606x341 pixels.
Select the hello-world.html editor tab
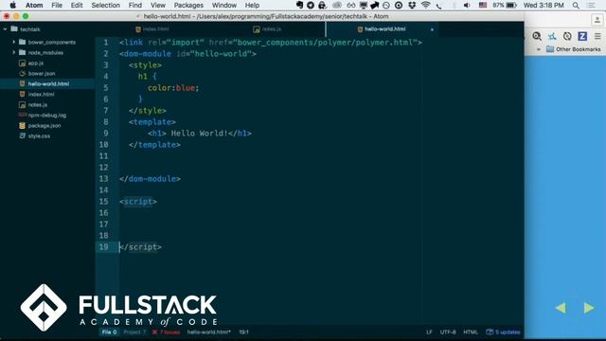pyautogui.click(x=382, y=29)
